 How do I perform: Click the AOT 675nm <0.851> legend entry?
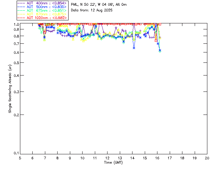tap(42, 10)
